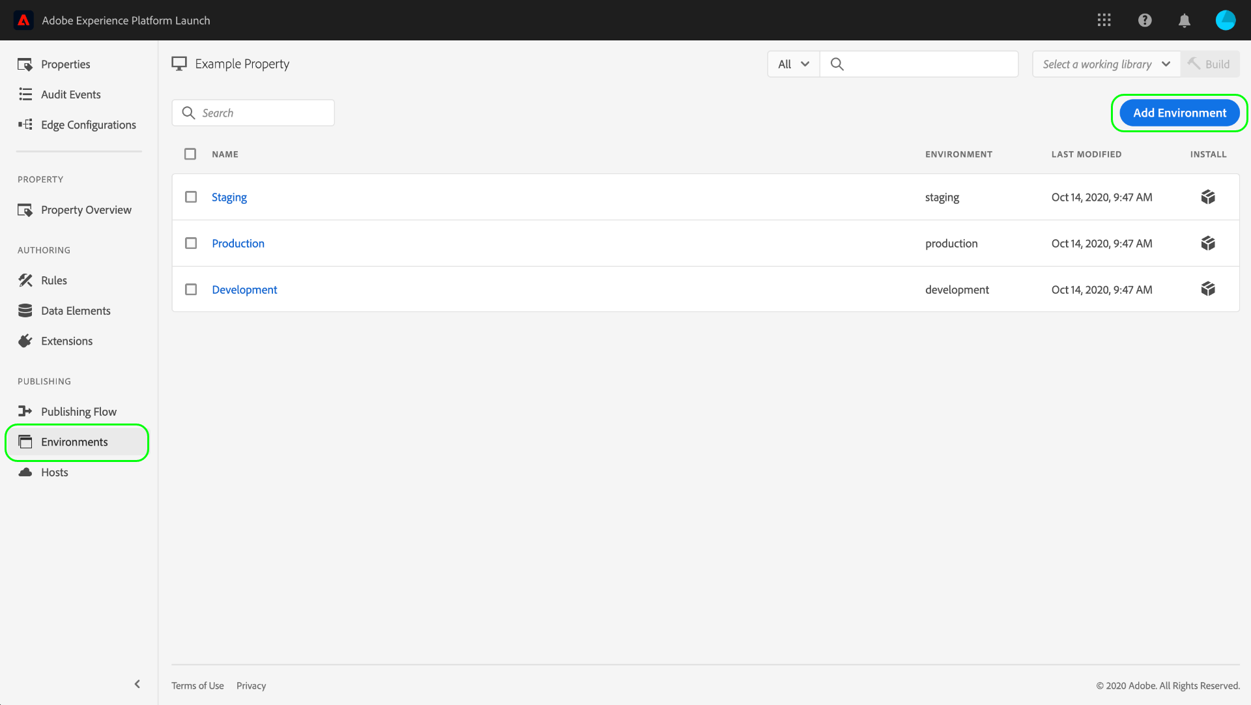
Task: Open the Hosts section
Action: coord(54,472)
